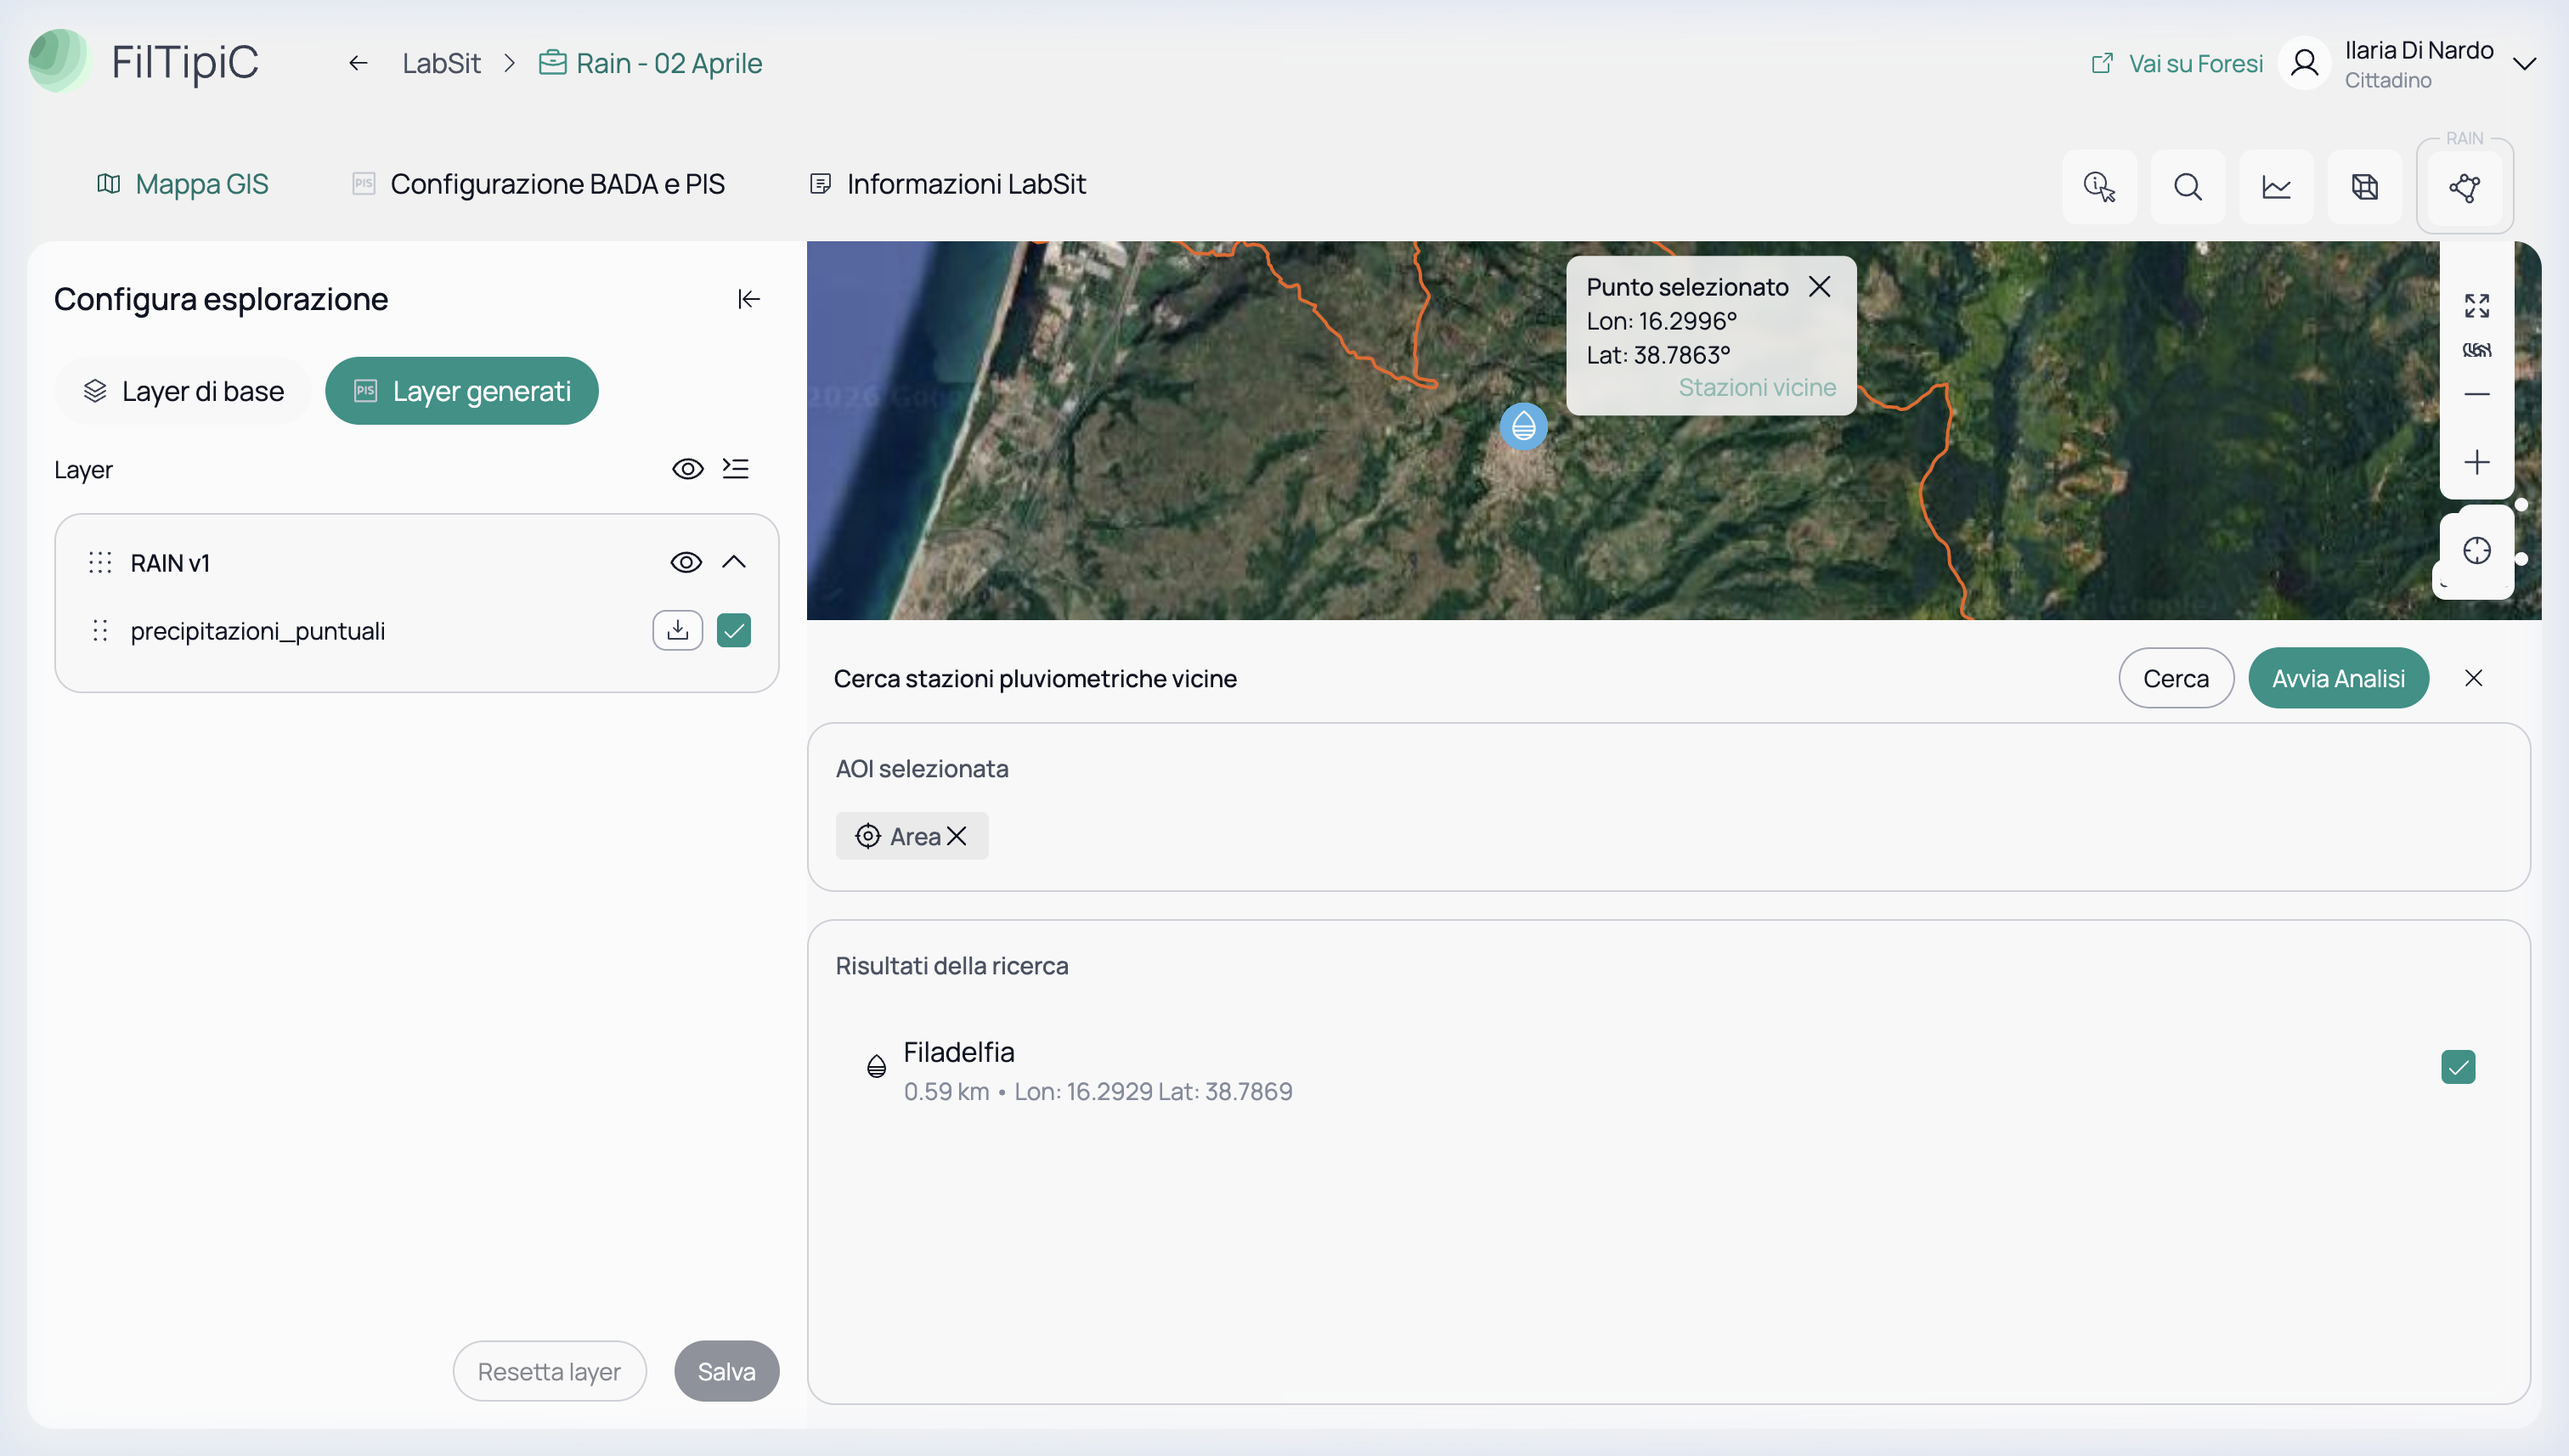Open the chart analysis tool
2569x1456 pixels.
pyautogui.click(x=2276, y=187)
